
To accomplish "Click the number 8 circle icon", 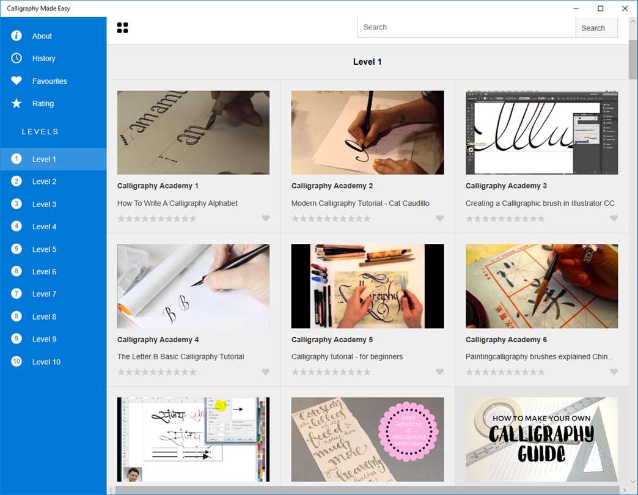I will [x=16, y=317].
